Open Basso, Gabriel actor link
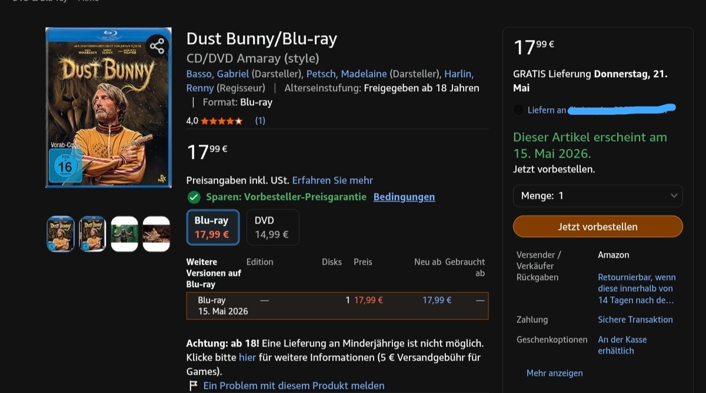This screenshot has width=706, height=393. point(218,74)
